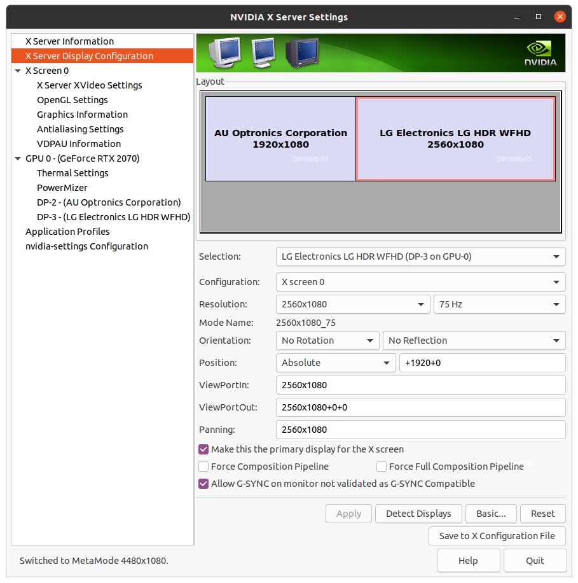The height and width of the screenshot is (583, 578).
Task: Click the Basic... button
Action: point(491,514)
